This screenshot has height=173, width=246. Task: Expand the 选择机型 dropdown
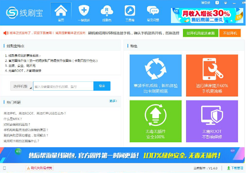(x=21, y=86)
